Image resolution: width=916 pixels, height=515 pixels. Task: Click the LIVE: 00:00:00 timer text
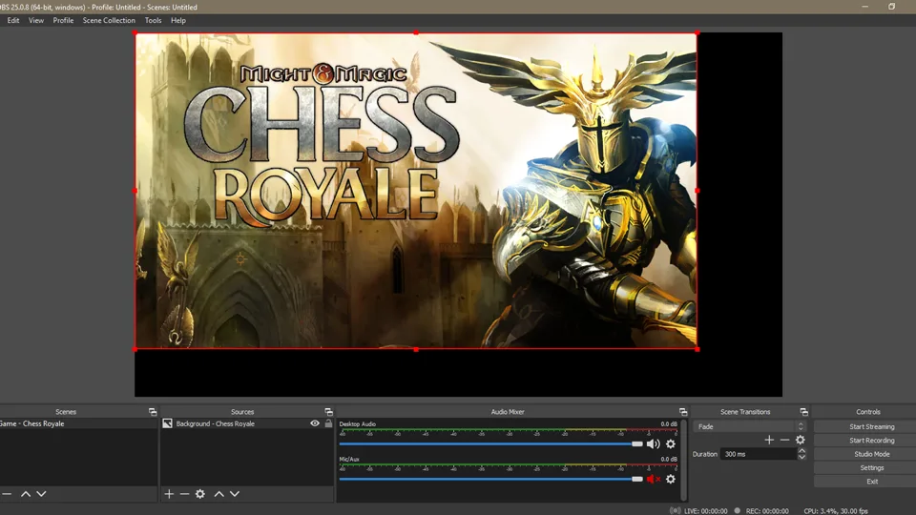(x=706, y=511)
